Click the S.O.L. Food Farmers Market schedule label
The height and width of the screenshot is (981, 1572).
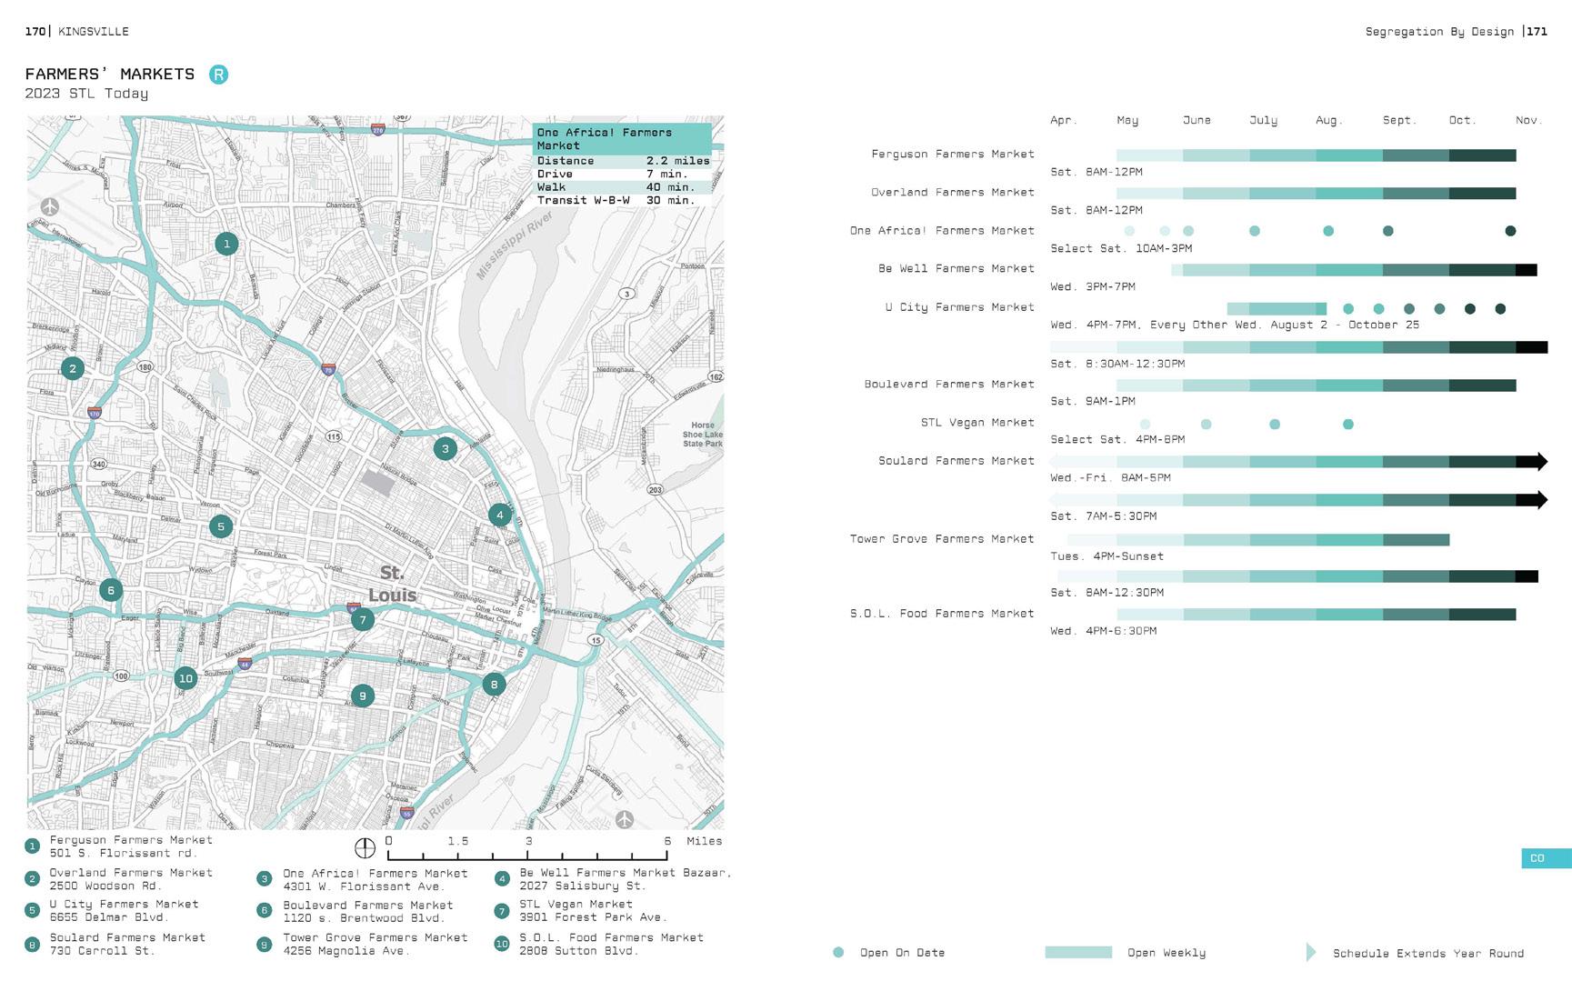coord(942,614)
